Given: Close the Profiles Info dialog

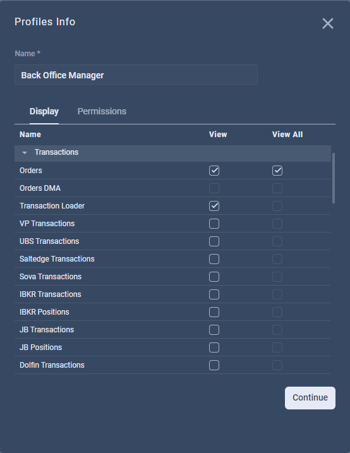Looking at the screenshot, I should (328, 23).
